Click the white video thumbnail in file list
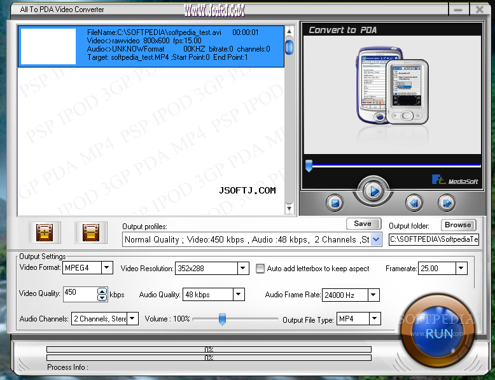Image resolution: width=495 pixels, height=380 pixels. (x=48, y=46)
